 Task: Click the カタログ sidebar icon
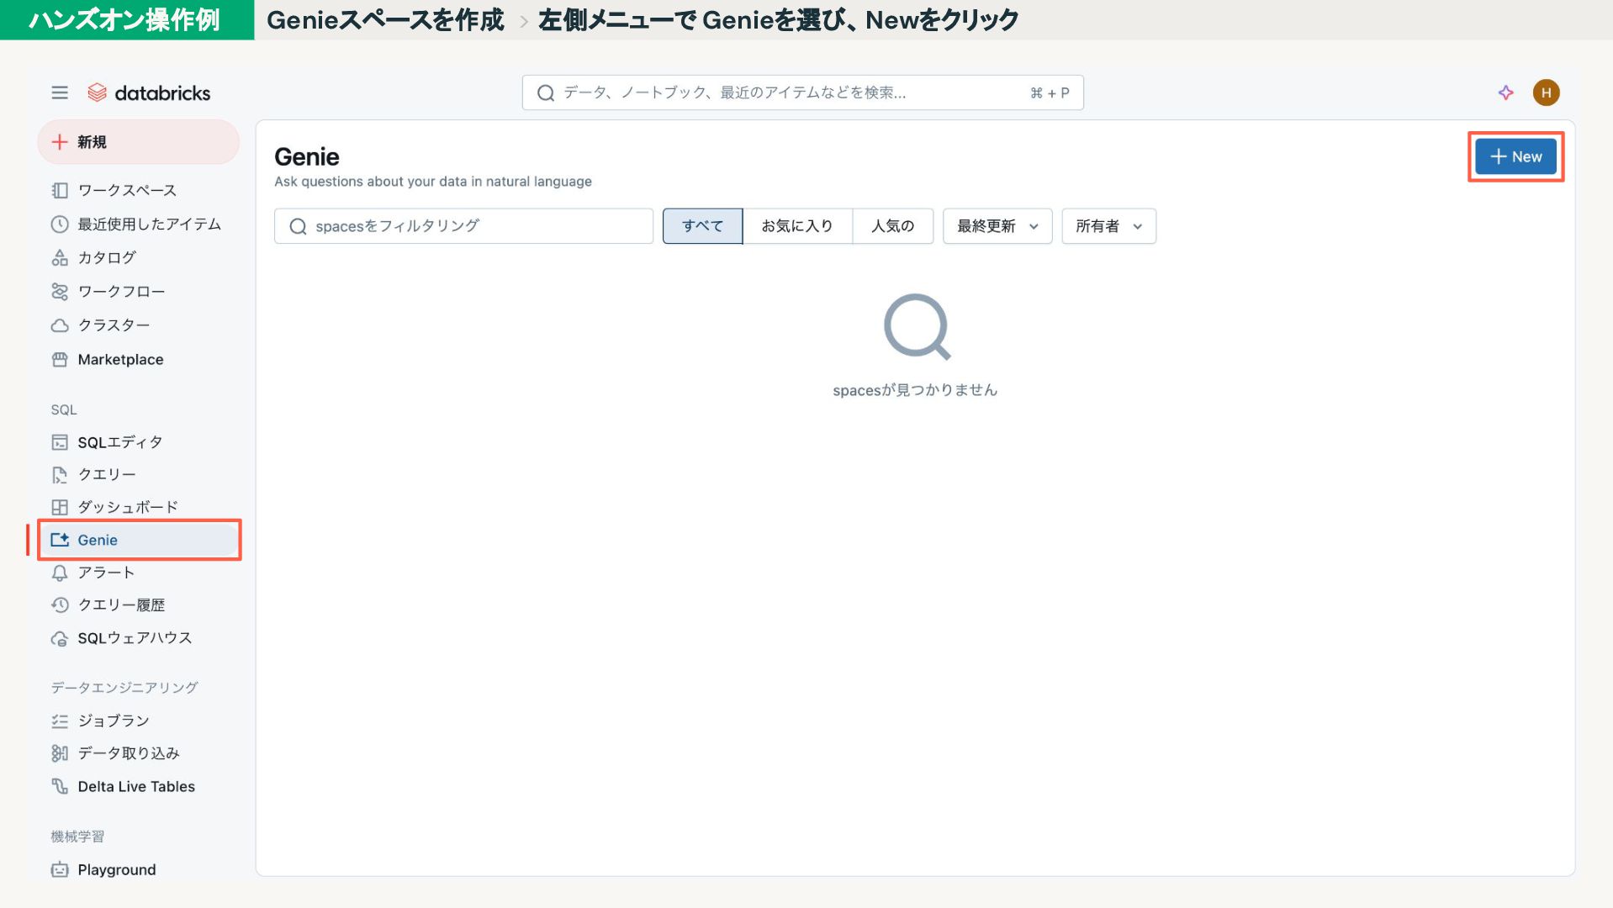pos(60,258)
